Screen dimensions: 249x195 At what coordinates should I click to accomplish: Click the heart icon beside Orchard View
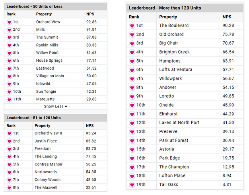click(9, 22)
